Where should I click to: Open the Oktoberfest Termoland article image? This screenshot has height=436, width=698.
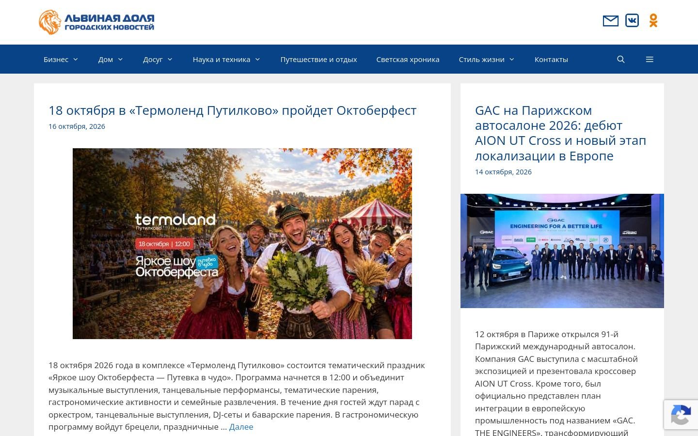click(x=242, y=244)
